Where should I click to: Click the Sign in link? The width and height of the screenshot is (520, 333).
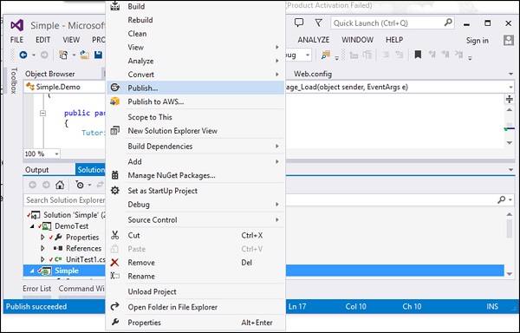coord(477,41)
